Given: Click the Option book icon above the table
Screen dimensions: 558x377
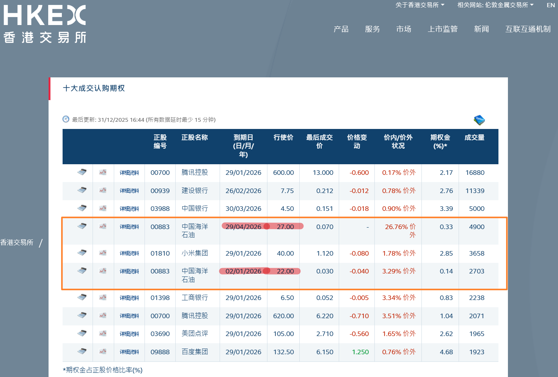Looking at the screenshot, I should (479, 120).
